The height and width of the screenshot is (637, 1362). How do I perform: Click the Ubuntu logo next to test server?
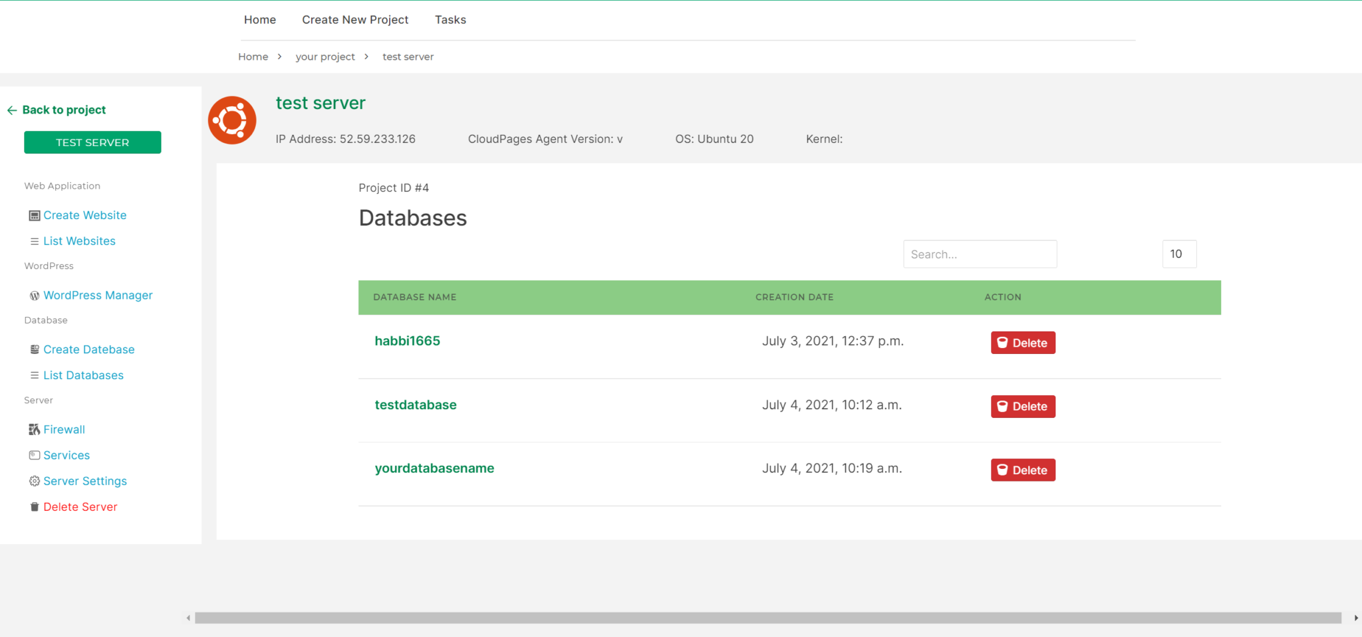232,120
